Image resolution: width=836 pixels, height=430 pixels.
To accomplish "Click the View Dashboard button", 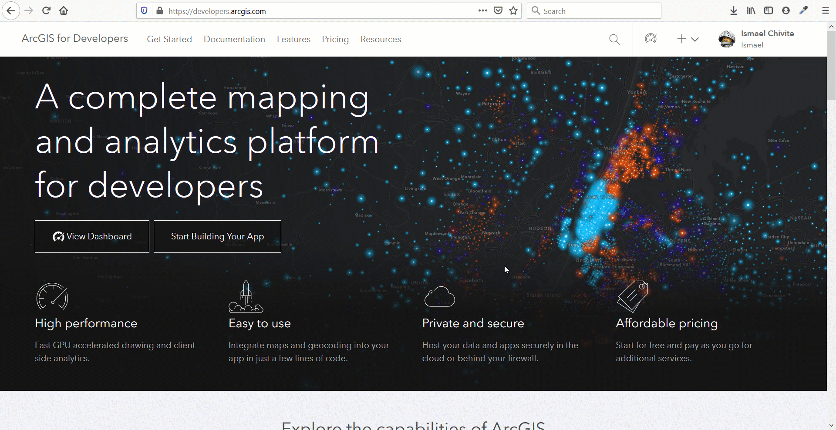I will (x=92, y=236).
